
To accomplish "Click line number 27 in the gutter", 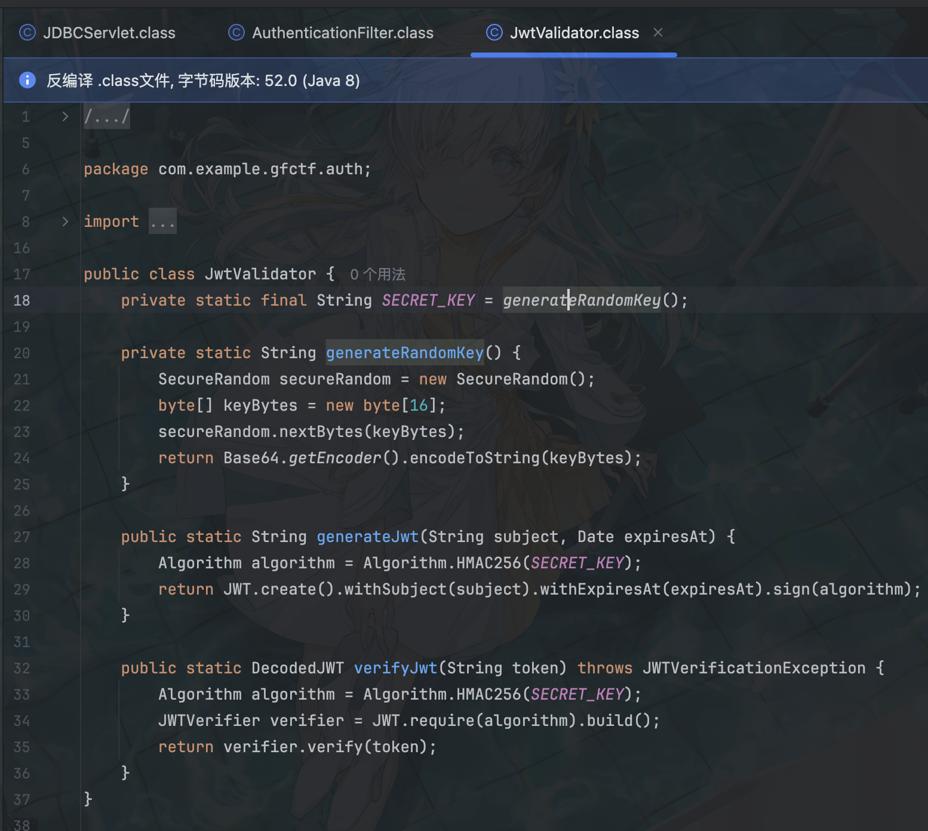I will [22, 537].
